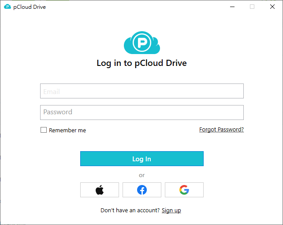Image resolution: width=283 pixels, height=225 pixels.
Task: Follow the Sign up link
Action: (171, 210)
